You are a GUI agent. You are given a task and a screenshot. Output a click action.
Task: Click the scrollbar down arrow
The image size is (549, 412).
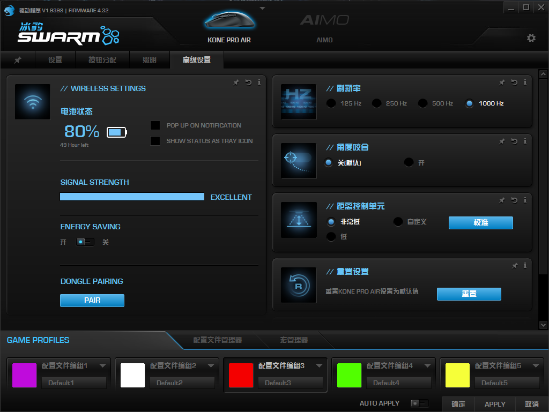(543, 325)
